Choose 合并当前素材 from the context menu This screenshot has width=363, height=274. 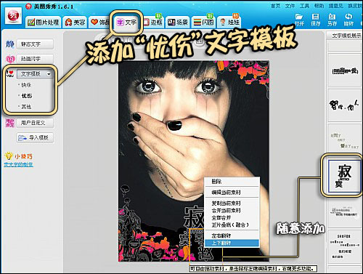point(232,211)
